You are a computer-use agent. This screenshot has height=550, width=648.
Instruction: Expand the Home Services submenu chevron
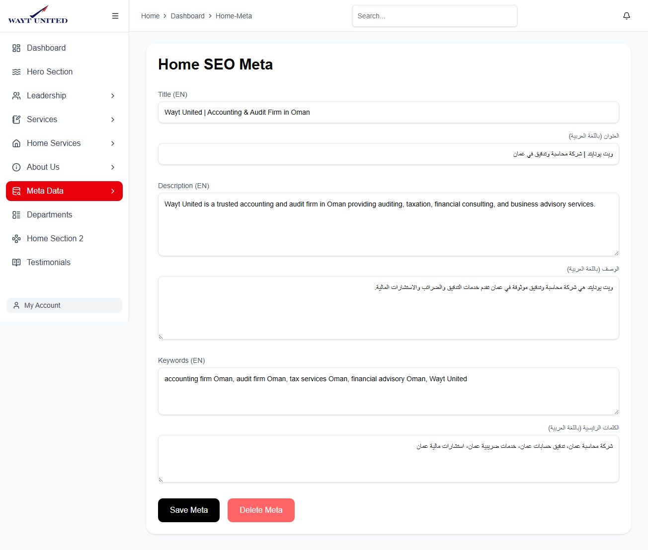pos(113,143)
